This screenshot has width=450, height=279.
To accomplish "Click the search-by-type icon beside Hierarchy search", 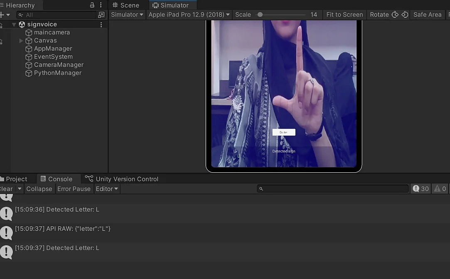I will 101,15.
